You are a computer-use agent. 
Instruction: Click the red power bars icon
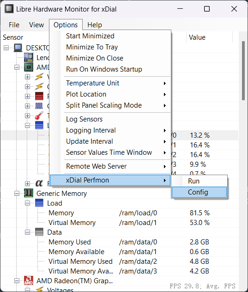pos(39,96)
